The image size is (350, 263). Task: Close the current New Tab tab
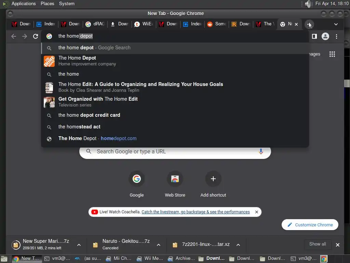tap(296, 24)
